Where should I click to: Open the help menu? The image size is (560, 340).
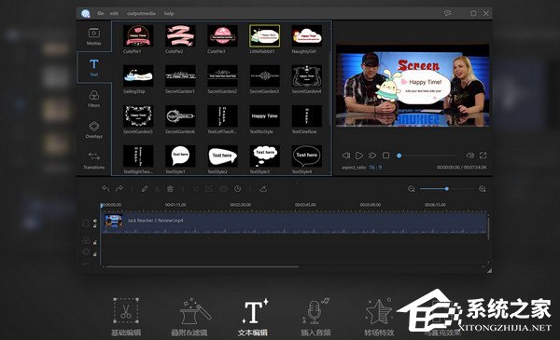tap(169, 14)
